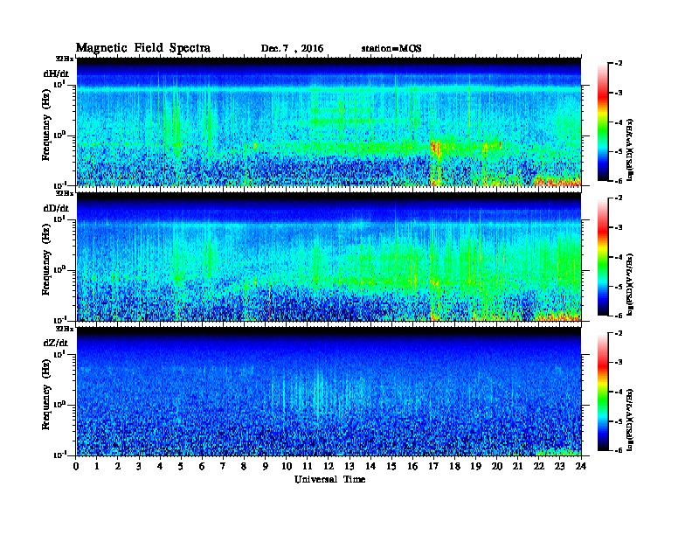Click the "Universal Time" axis title

click(x=329, y=480)
